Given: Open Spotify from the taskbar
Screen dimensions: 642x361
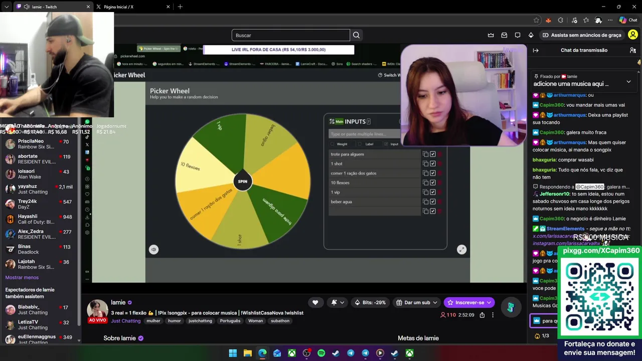Looking at the screenshot, I should (x=321, y=353).
